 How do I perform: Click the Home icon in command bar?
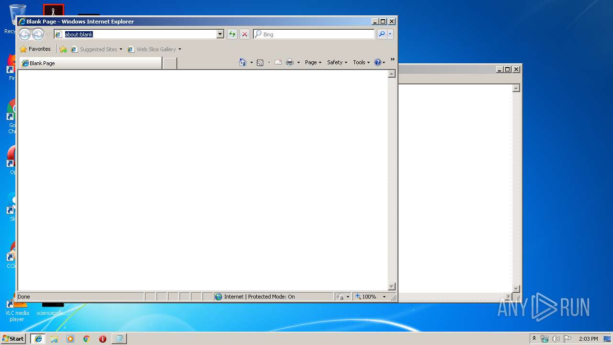(x=243, y=62)
